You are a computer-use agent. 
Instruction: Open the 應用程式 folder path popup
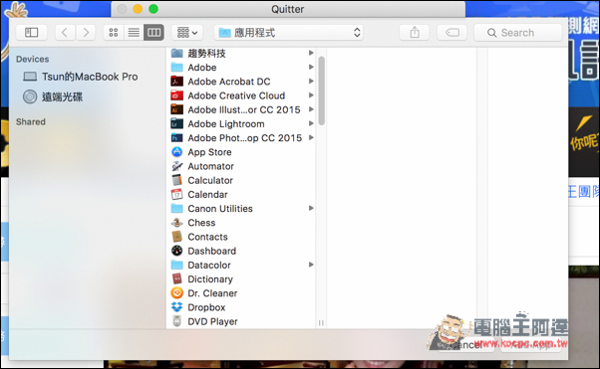pyautogui.click(x=288, y=33)
